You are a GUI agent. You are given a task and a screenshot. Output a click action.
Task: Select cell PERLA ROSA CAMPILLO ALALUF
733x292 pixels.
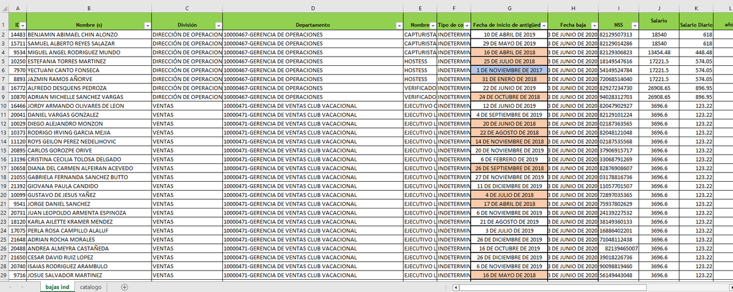click(x=89, y=231)
